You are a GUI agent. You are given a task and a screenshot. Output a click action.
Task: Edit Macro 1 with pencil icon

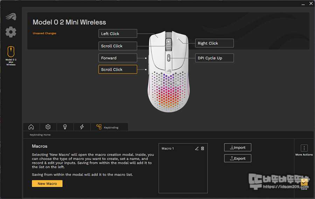click(x=197, y=149)
